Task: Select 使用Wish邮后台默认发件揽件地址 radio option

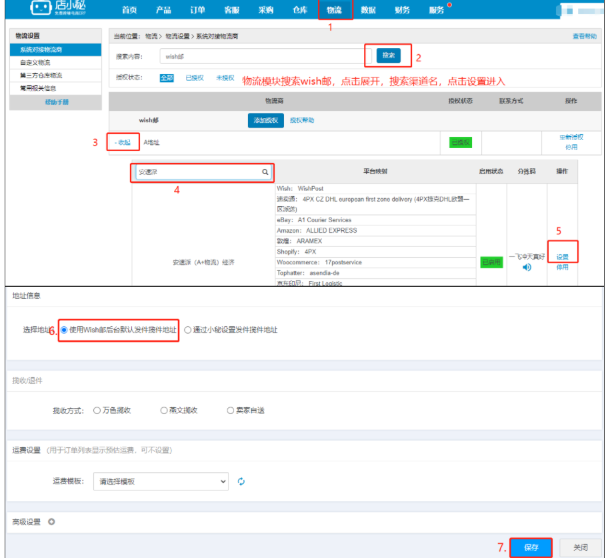Action: coord(64,330)
